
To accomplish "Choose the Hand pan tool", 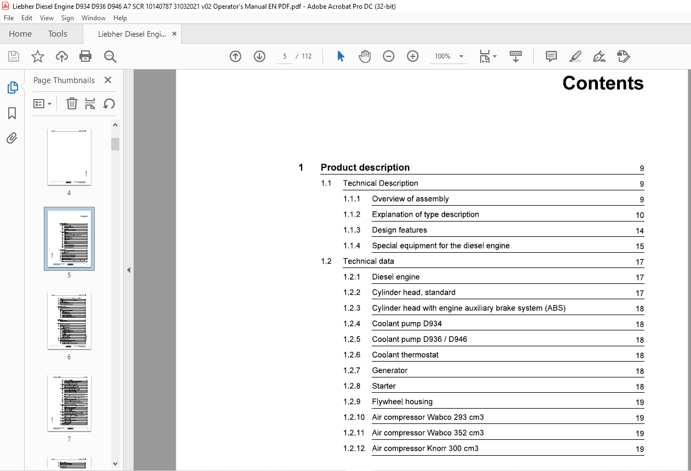I will (x=365, y=56).
